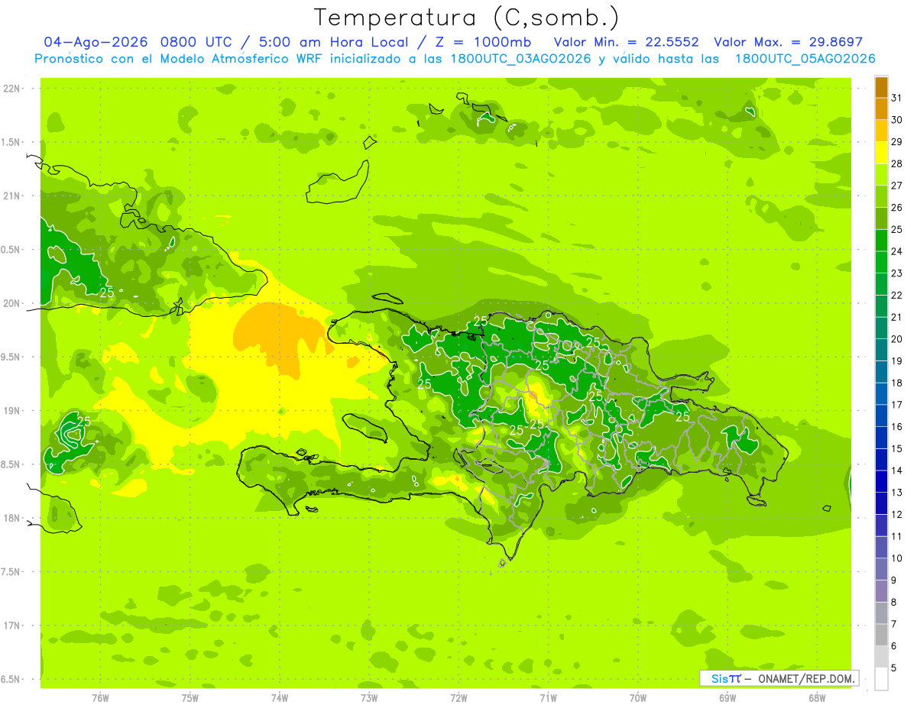This screenshot has height=708, width=917.
Task: Select the '1800UTC_05AGO2026' valid-until time
Action: tap(805, 59)
